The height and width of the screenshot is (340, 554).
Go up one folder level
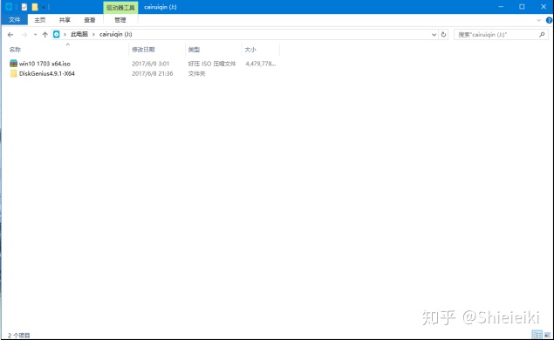44,35
